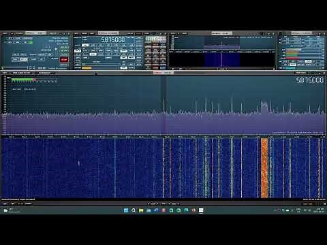Click the 5.875.000 frequency readout in receiver panel
327x245 pixels.
click(x=113, y=40)
